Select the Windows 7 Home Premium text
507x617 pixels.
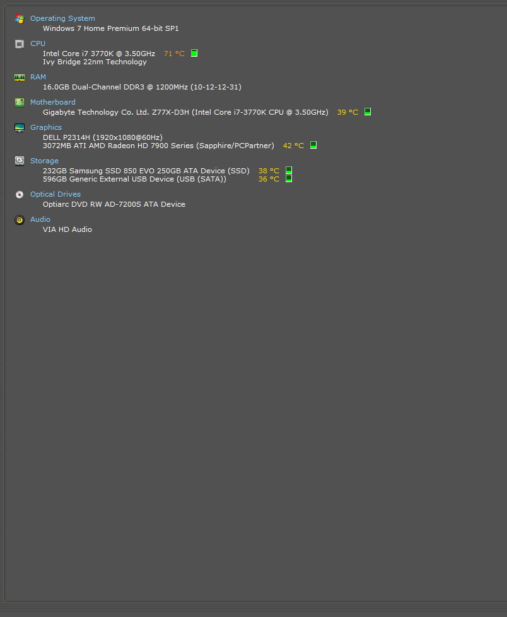click(x=110, y=29)
